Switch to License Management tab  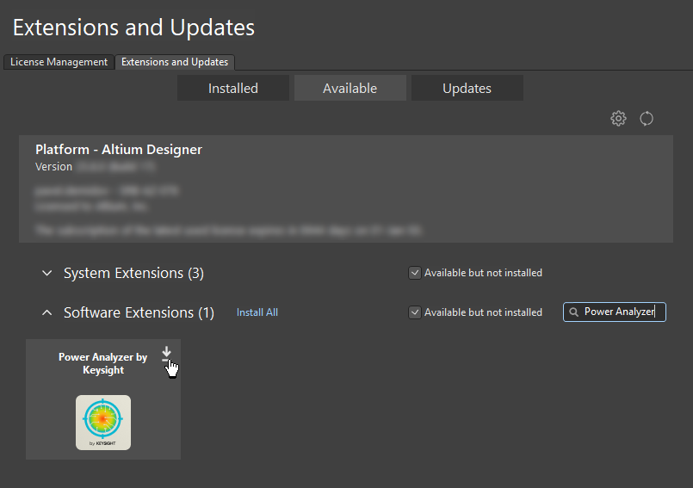tap(59, 62)
